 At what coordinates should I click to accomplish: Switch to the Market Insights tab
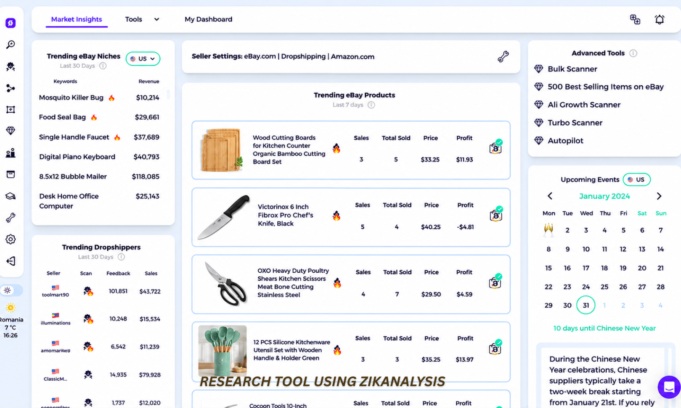click(x=77, y=19)
